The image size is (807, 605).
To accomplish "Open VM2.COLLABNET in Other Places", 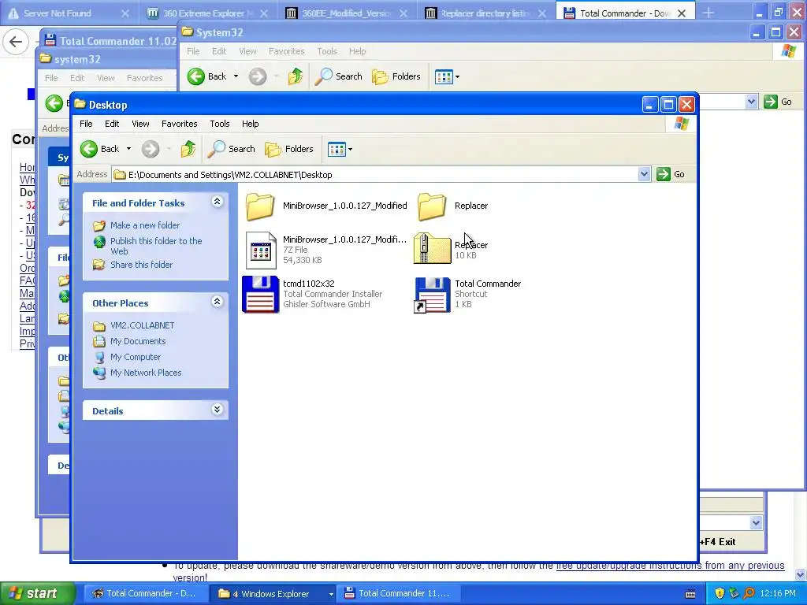I will (142, 325).
